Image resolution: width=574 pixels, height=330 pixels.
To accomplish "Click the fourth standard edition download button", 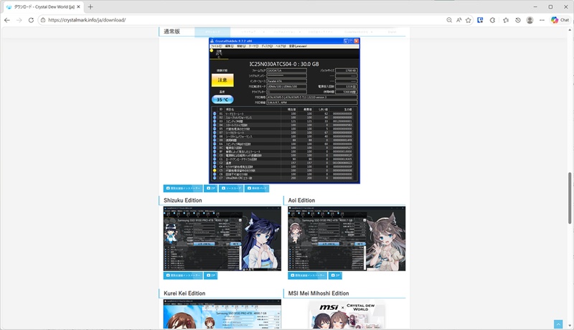I will (x=257, y=189).
